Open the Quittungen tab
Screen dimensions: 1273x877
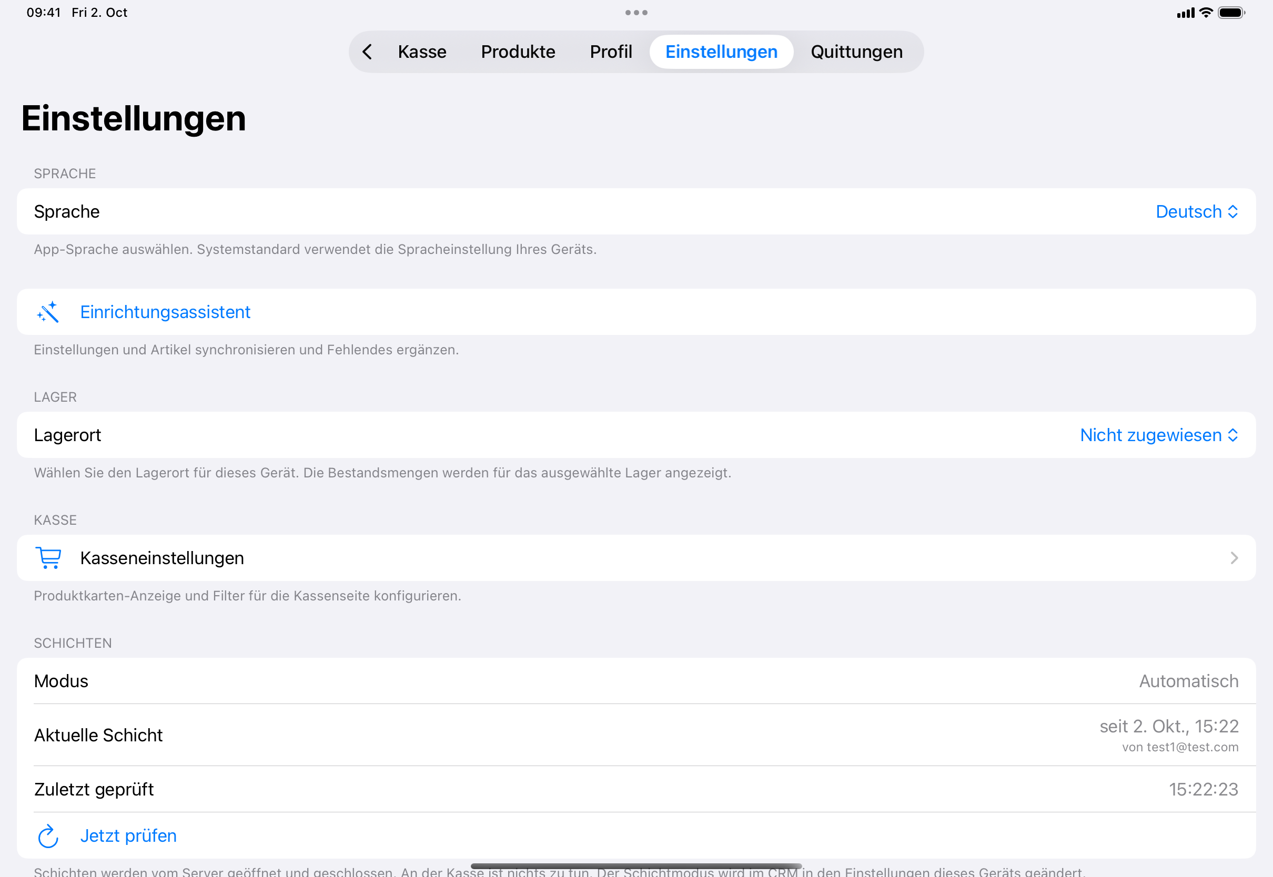[x=856, y=52]
